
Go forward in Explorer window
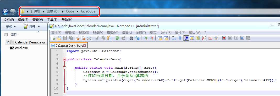click(13, 12)
